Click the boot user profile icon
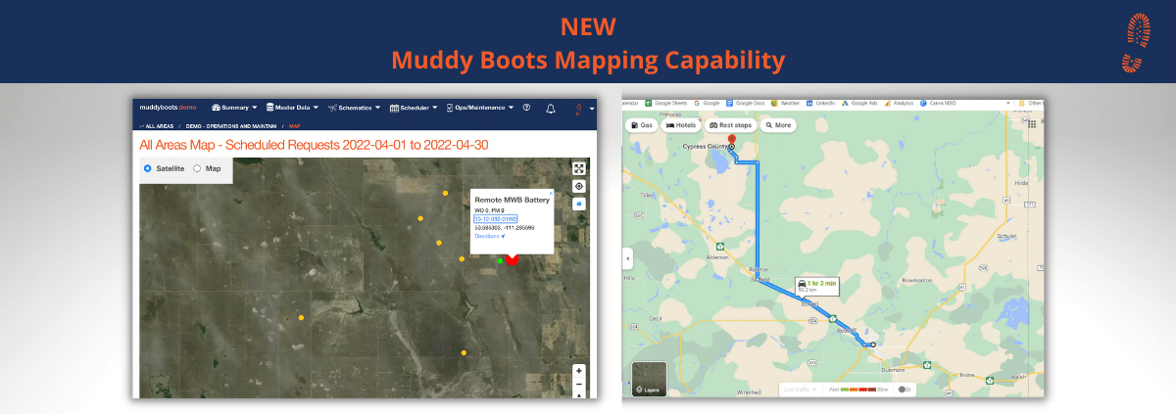The image size is (1176, 414). click(x=579, y=108)
